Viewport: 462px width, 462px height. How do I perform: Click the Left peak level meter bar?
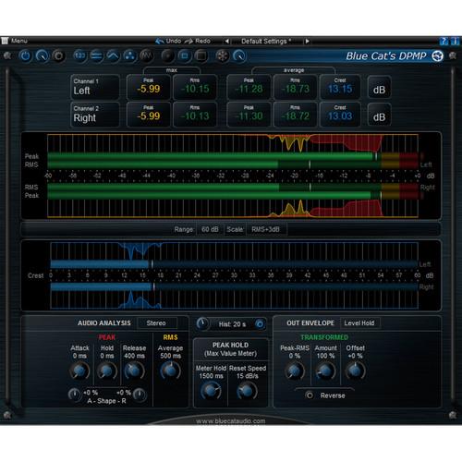click(233, 156)
